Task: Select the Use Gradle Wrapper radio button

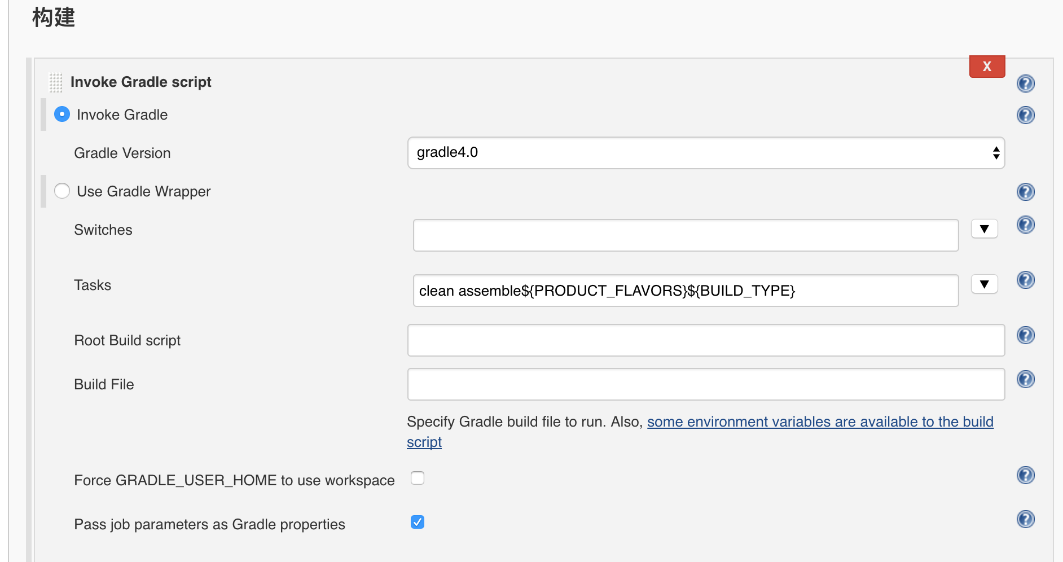Action: coord(62,191)
